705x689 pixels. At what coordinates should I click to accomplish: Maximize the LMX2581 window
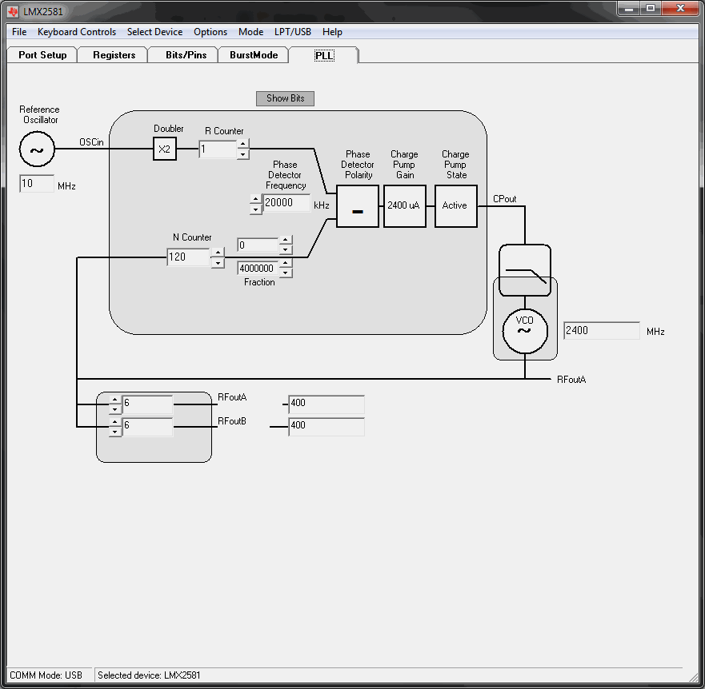[650, 9]
